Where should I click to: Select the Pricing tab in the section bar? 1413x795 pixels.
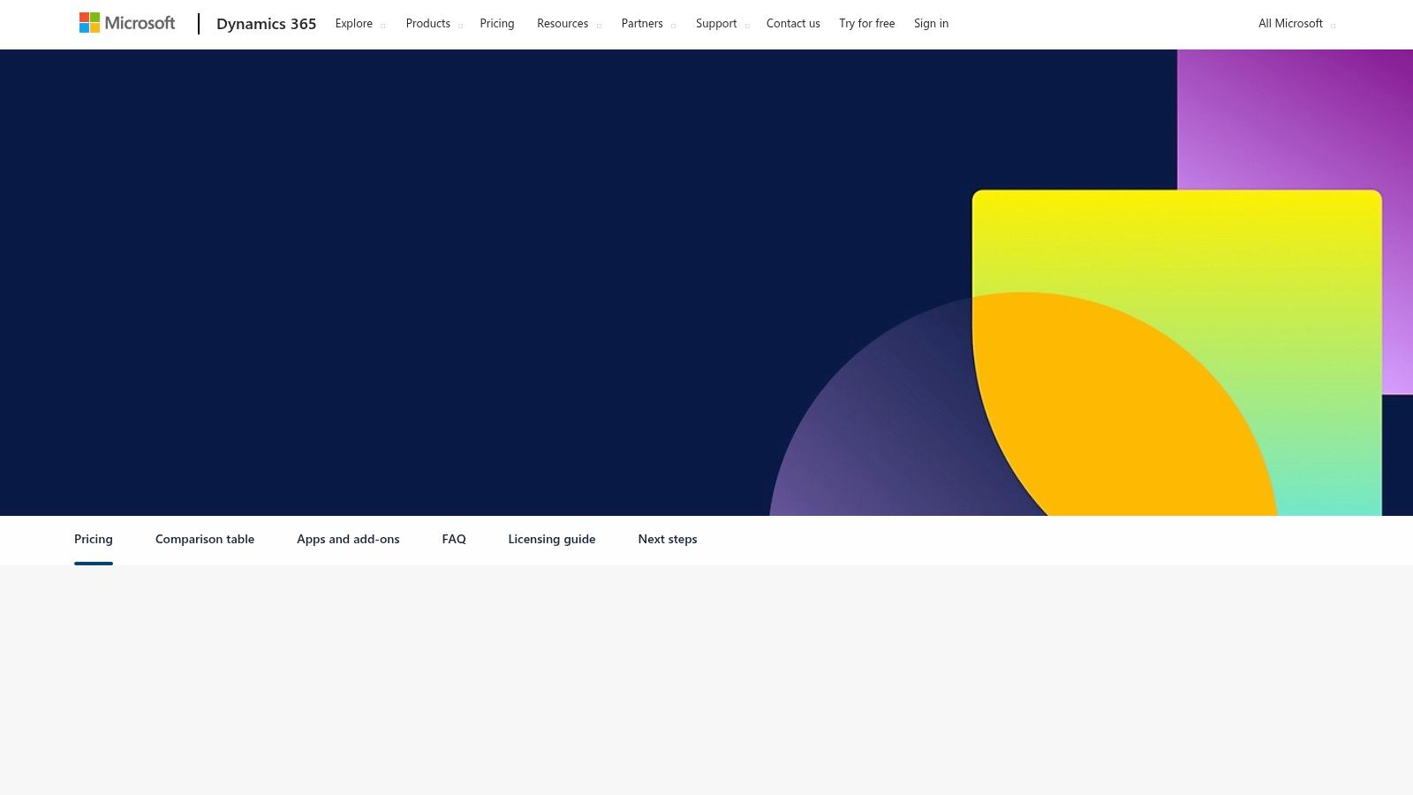(x=94, y=540)
